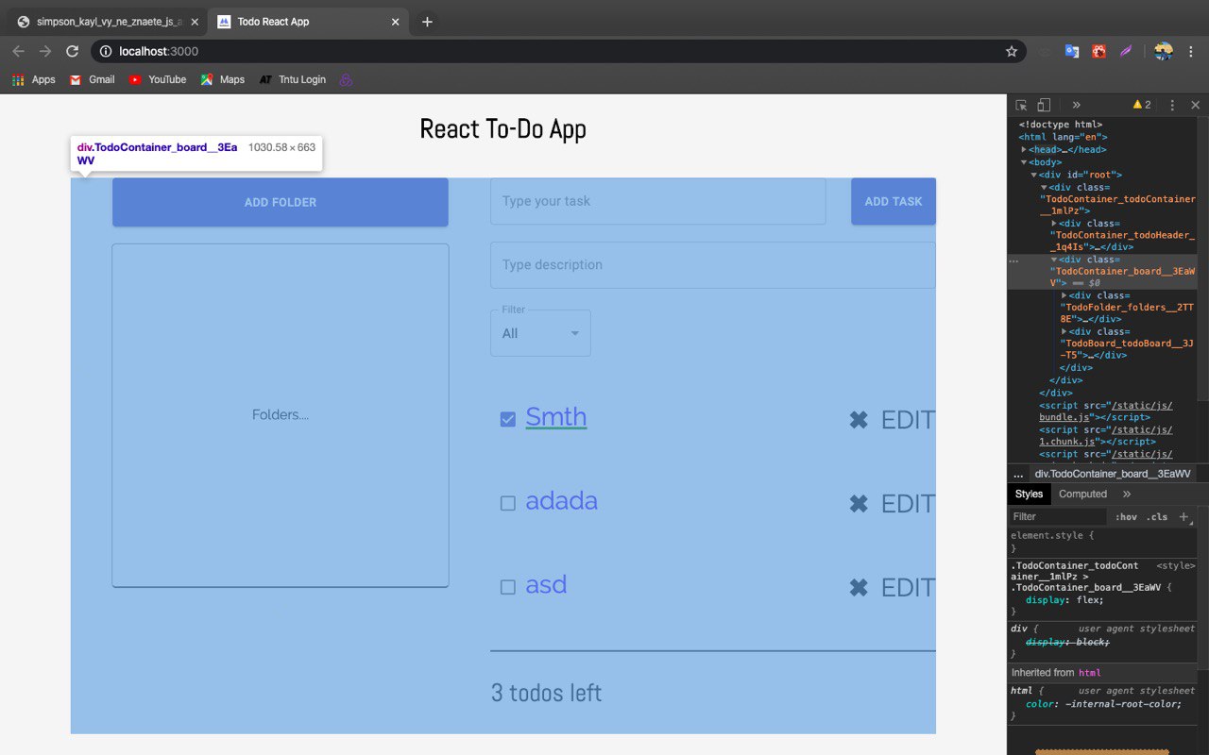Click the purple bookmark icon after Tntu Login
1209x755 pixels.
pyautogui.click(x=346, y=79)
